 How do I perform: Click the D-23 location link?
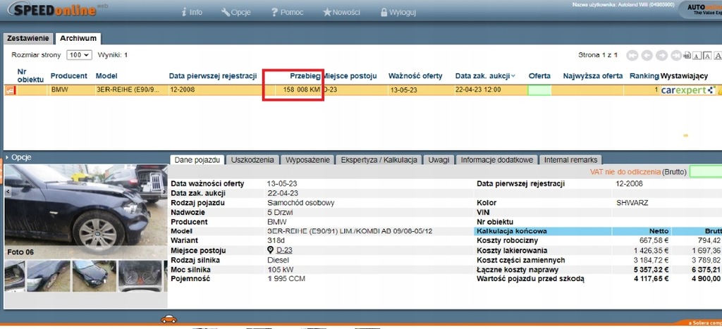(285, 251)
